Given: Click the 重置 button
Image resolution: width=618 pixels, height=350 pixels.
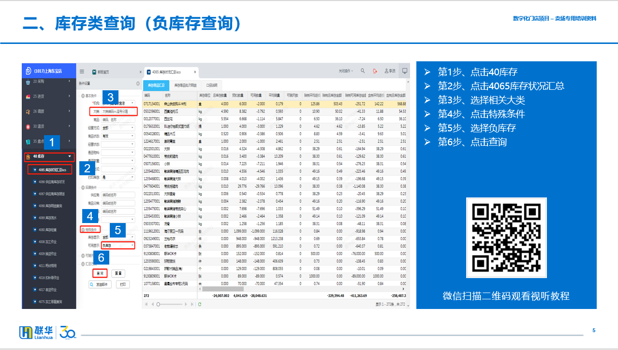Looking at the screenshot, I should [119, 273].
